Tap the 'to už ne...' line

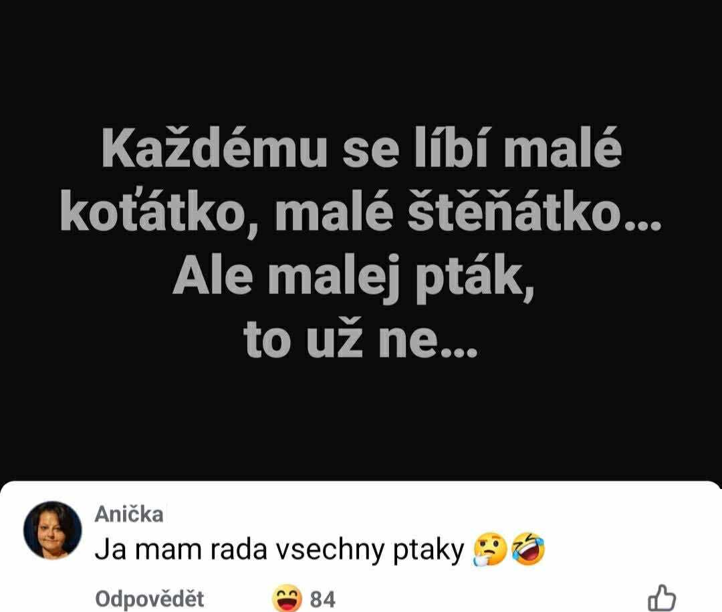(x=360, y=339)
